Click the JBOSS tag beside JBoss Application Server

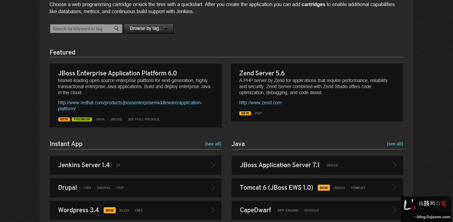[332, 165]
